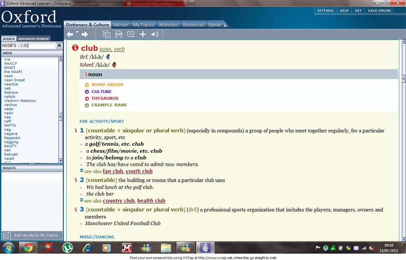Open Settings in the top bar
The width and height of the screenshot is (406, 260).
point(325,11)
